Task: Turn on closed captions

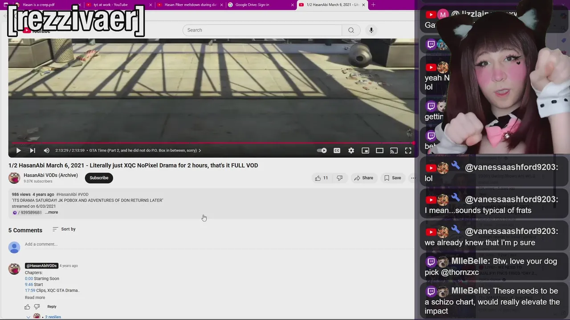Action: click(x=337, y=151)
